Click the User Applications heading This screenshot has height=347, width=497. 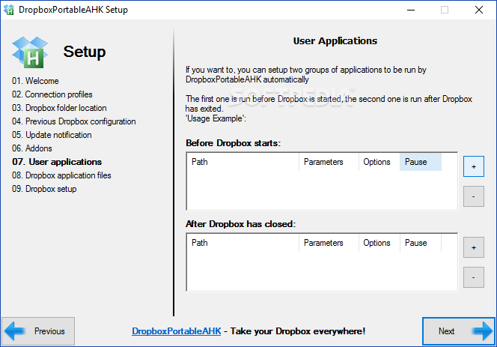[x=335, y=41]
